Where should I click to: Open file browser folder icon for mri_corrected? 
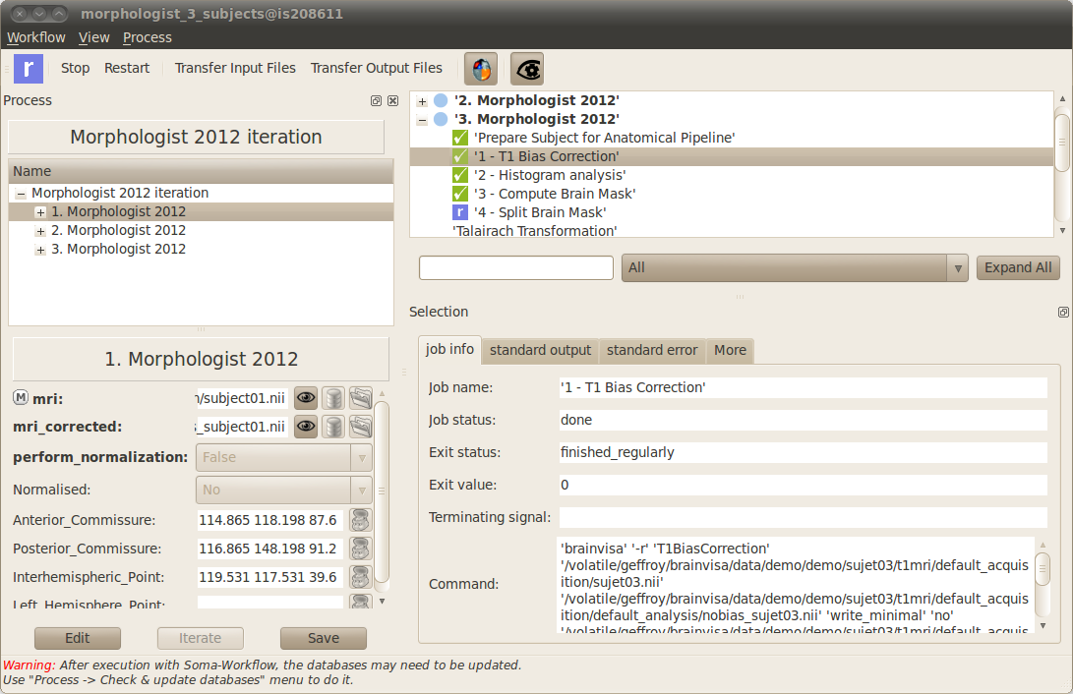(x=361, y=426)
